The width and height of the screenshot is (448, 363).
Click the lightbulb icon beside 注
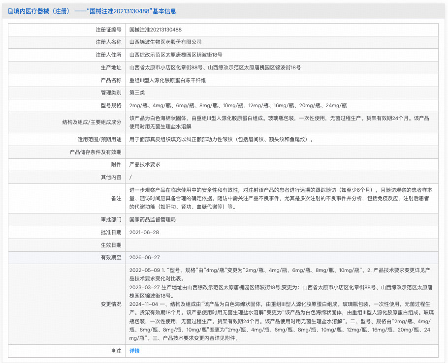point(113,351)
